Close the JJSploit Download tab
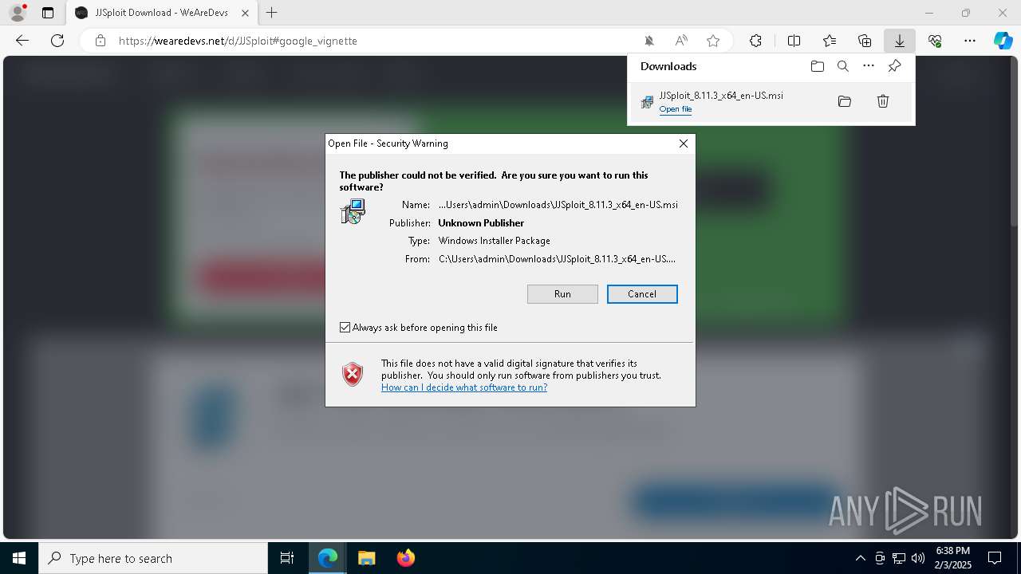The image size is (1021, 574). (245, 13)
